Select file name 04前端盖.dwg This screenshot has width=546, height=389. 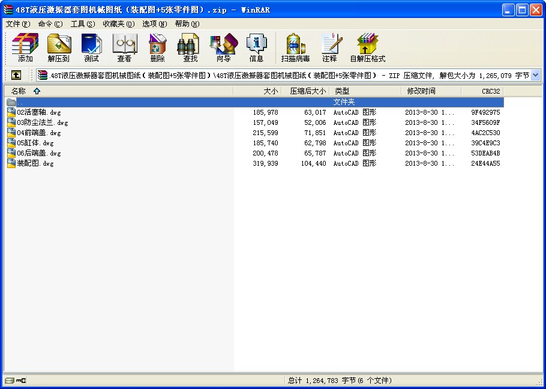tap(38, 133)
